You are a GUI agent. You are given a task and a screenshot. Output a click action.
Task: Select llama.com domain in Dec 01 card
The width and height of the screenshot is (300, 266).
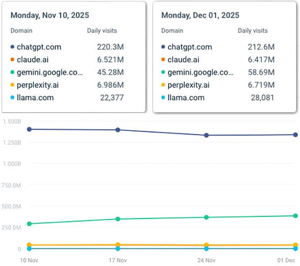[186, 98]
